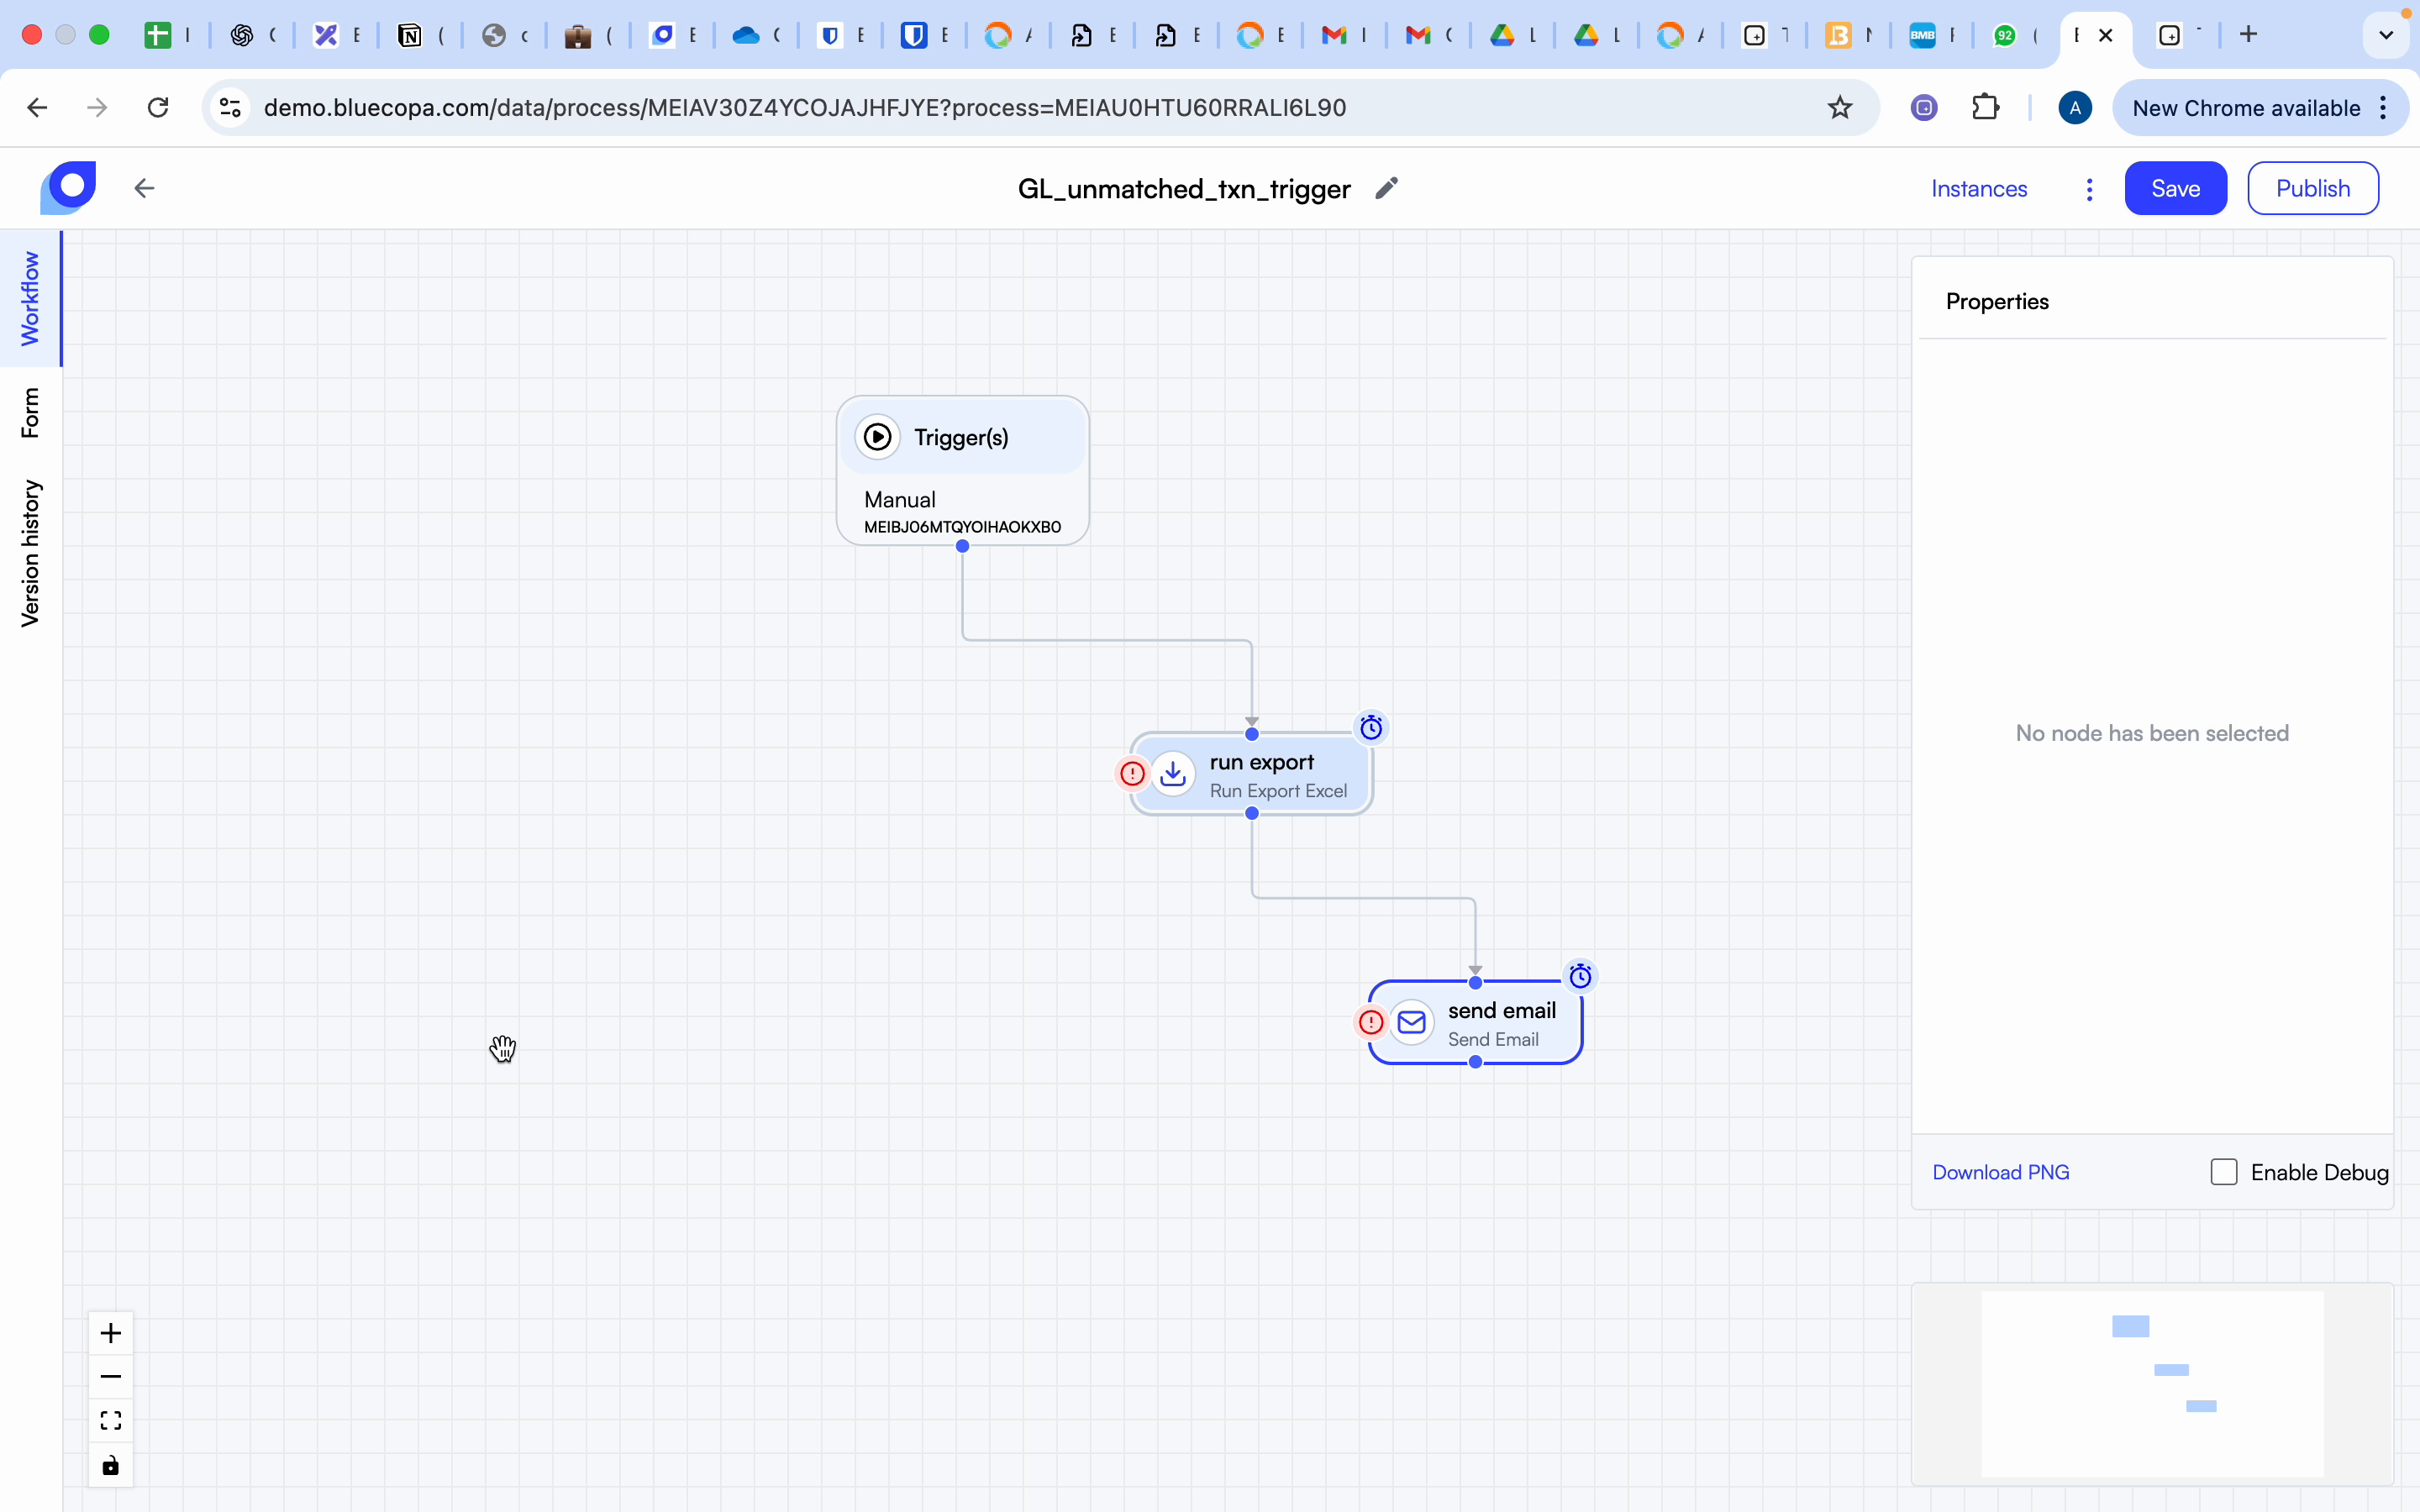Open the three-dot menu next to Save

[x=2089, y=188]
